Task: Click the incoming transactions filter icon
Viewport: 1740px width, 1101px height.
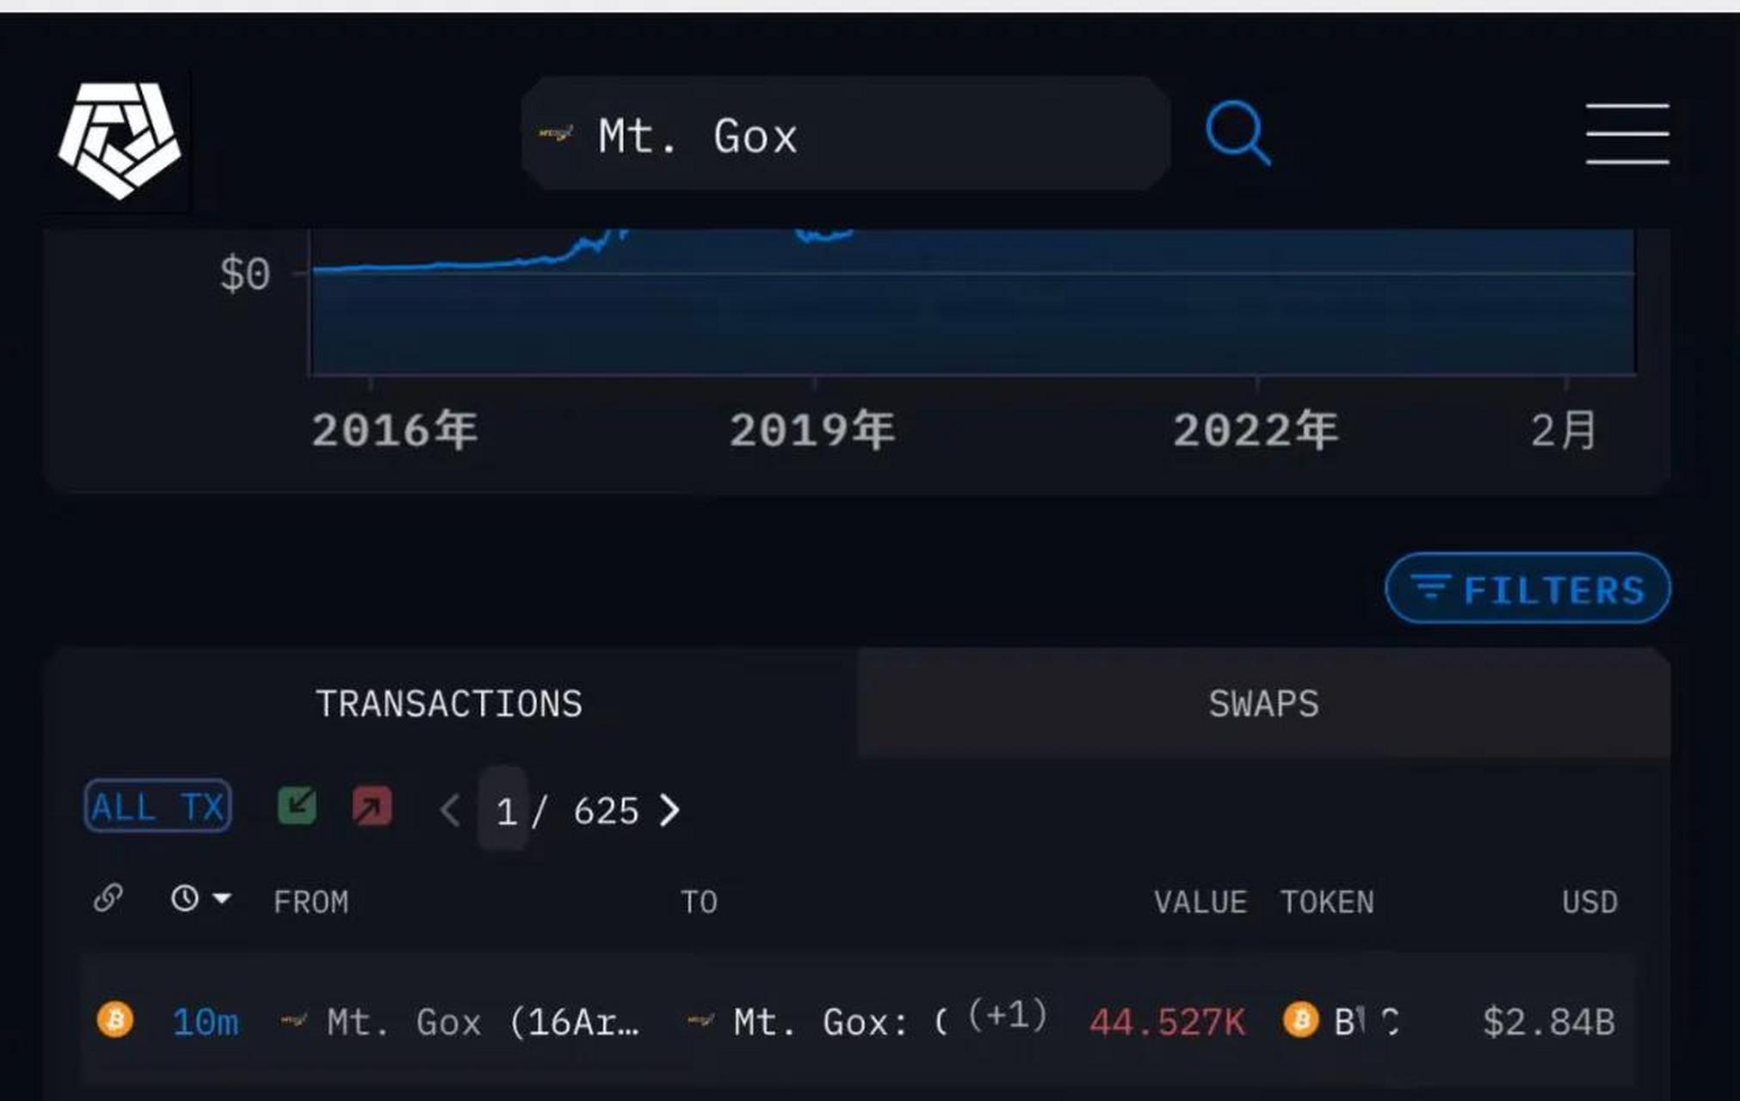Action: tap(294, 807)
